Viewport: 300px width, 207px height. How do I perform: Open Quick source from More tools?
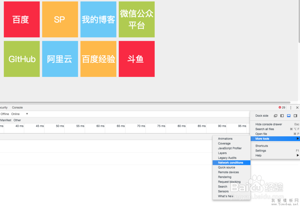232,167
